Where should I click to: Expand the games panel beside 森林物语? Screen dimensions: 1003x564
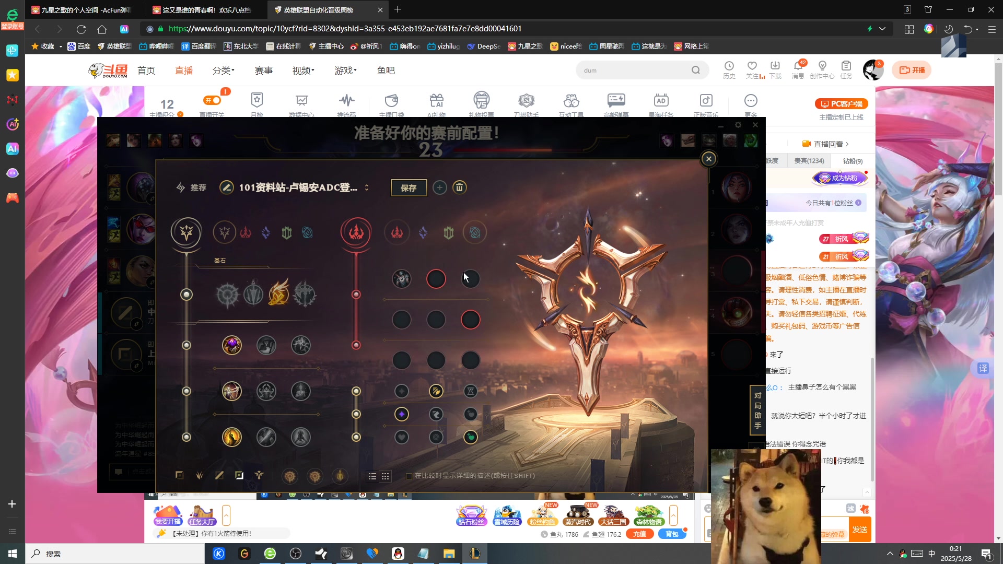(x=673, y=515)
